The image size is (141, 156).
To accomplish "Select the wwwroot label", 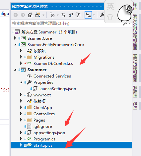I will 42,95.
